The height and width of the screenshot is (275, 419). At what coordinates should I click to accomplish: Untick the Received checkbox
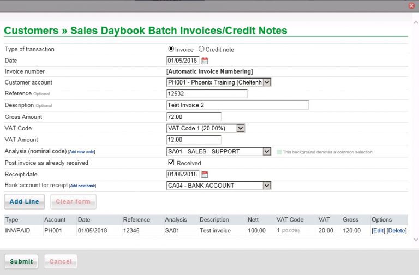click(171, 163)
